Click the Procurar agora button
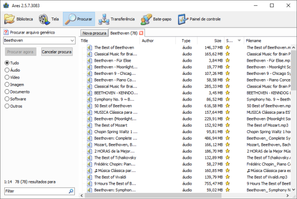 20,52
